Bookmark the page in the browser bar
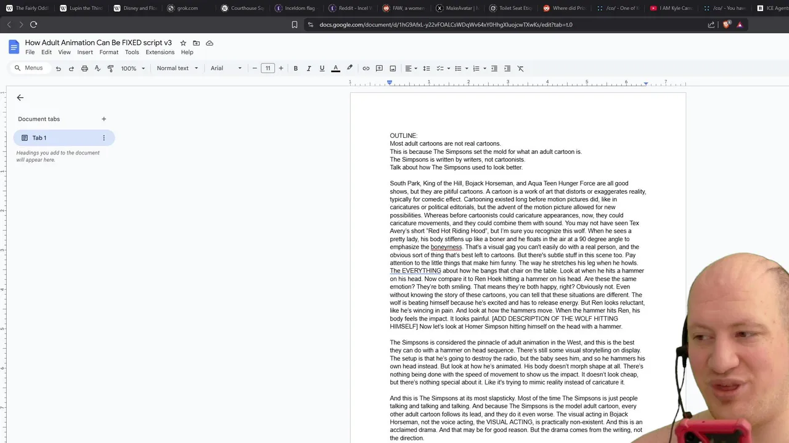Viewport: 789px width, 443px height. [295, 25]
